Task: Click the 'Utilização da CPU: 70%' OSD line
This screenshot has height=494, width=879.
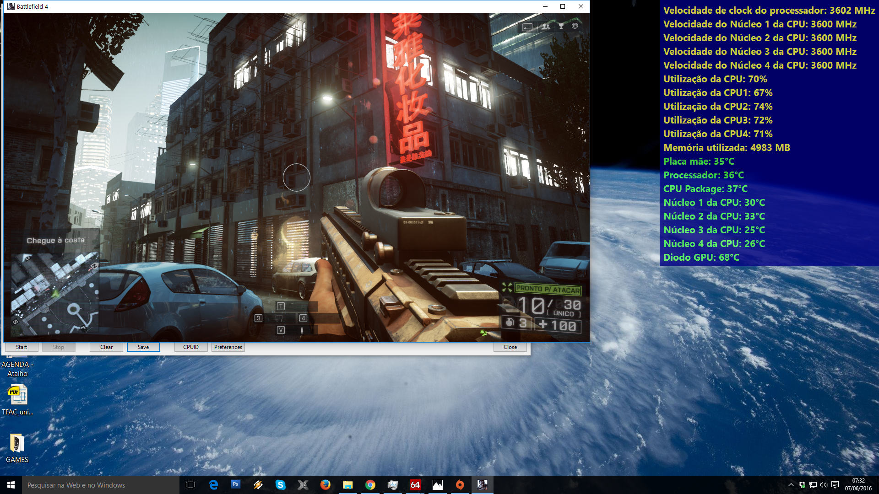Action: (715, 79)
